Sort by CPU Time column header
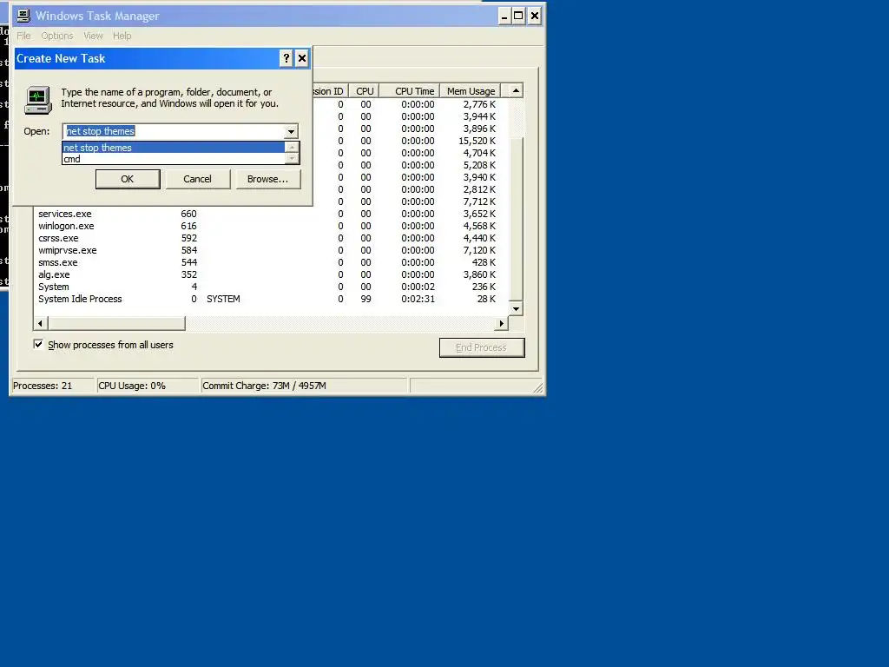This screenshot has width=889, height=667. pyautogui.click(x=410, y=91)
